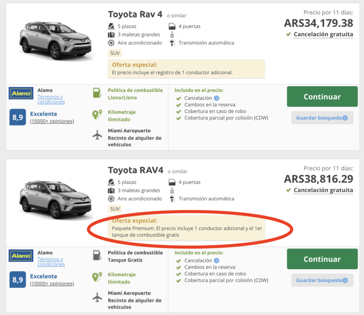Click Cancelación gratuita under ARS38,816.29 price
Image resolution: width=364 pixels, height=315 pixels.
pyautogui.click(x=324, y=190)
